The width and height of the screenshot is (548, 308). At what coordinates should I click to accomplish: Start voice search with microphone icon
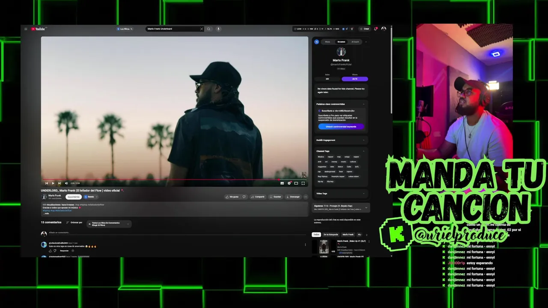pyautogui.click(x=218, y=29)
